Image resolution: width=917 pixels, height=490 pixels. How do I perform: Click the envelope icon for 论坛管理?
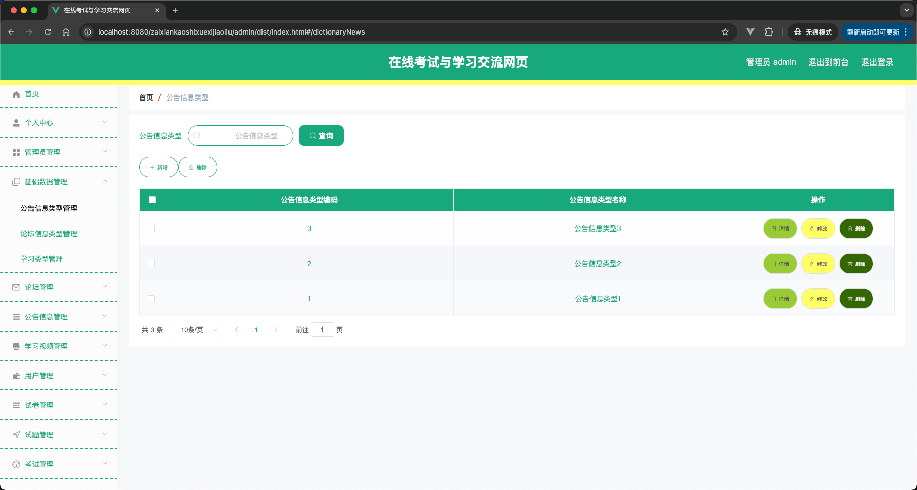pyautogui.click(x=16, y=287)
